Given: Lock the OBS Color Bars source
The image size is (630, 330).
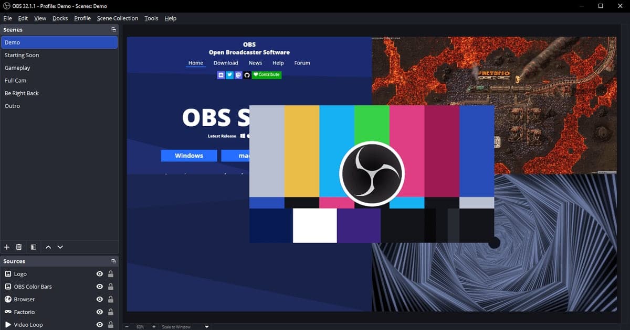Looking at the screenshot, I should point(111,287).
